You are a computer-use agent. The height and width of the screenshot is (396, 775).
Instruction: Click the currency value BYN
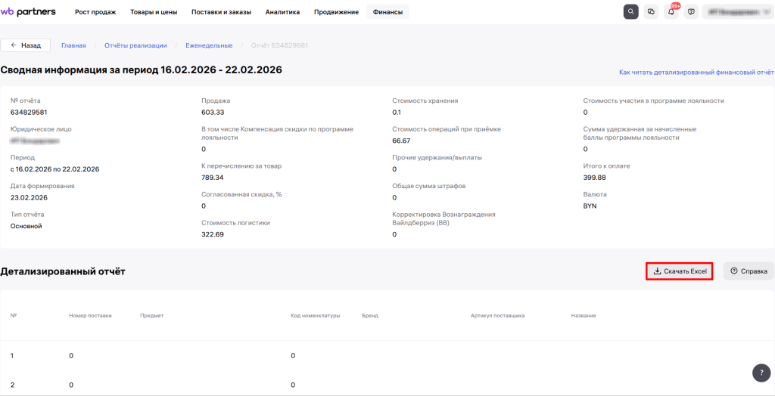[590, 206]
